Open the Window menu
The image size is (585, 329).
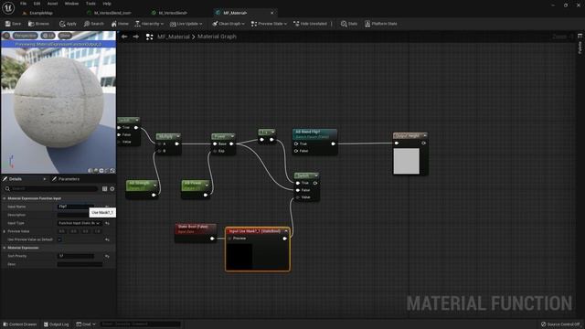click(x=71, y=4)
